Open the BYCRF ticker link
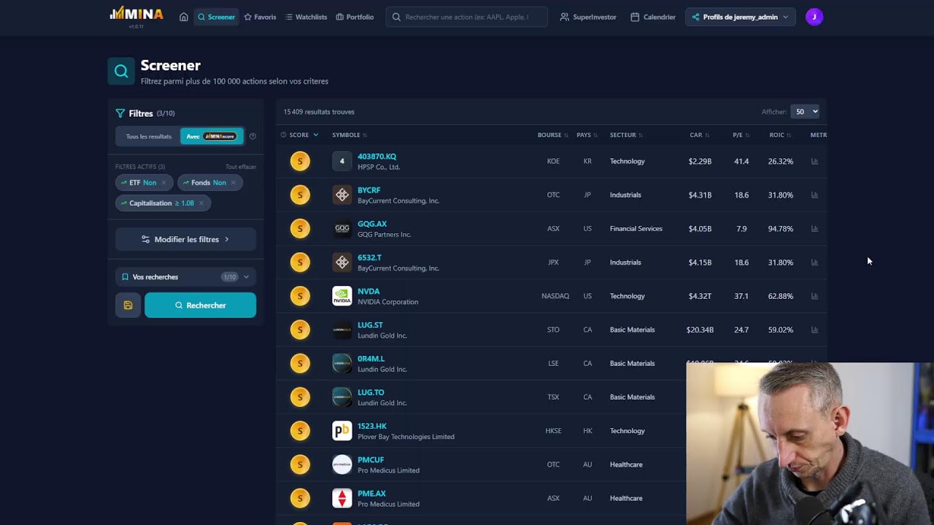This screenshot has width=934, height=525. pos(369,190)
